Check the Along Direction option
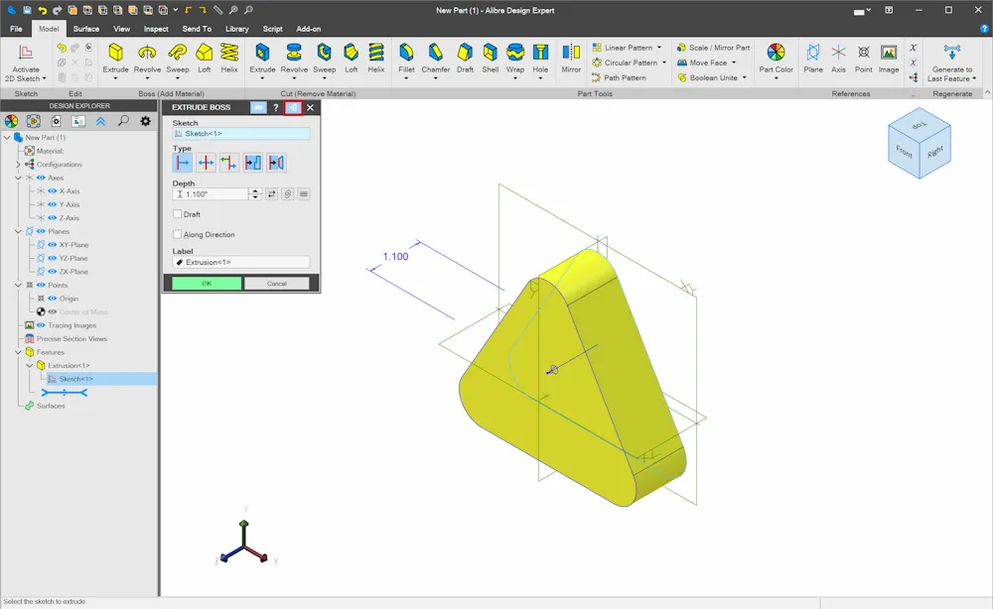 178,235
